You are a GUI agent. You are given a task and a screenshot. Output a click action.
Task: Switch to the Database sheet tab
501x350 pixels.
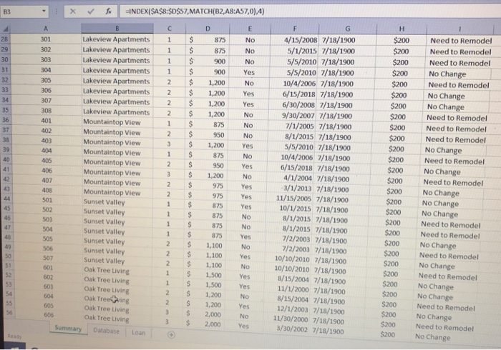[x=106, y=331]
